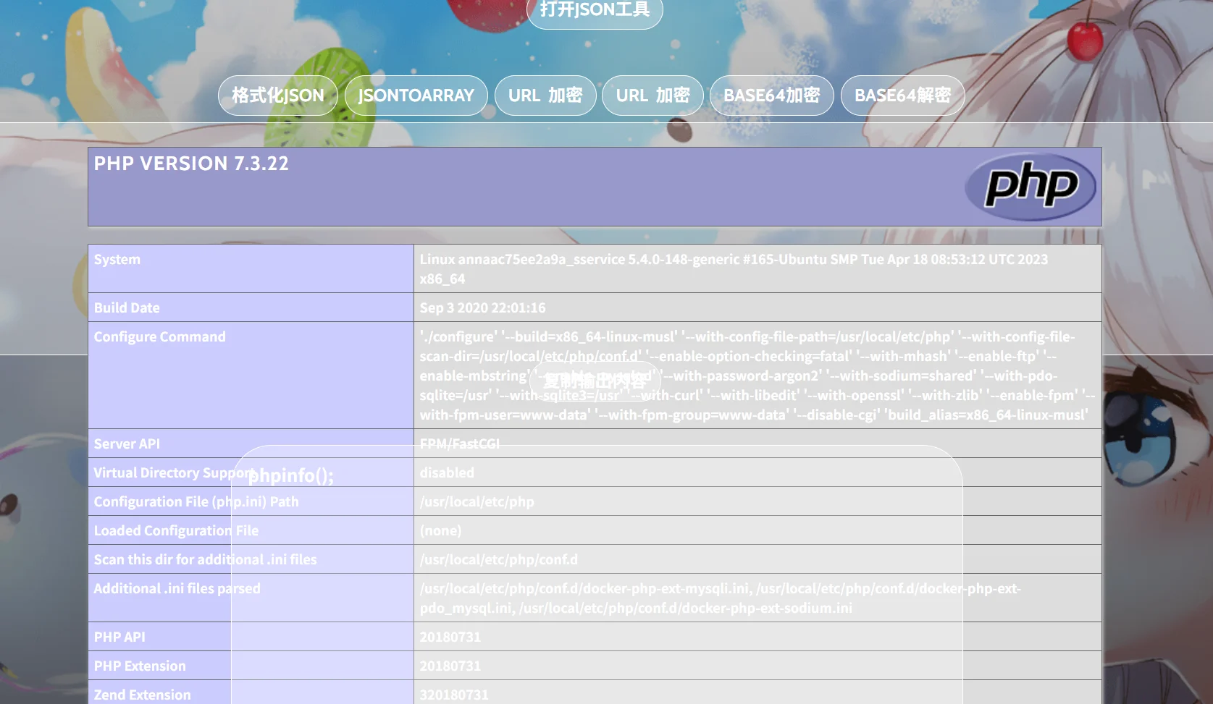The width and height of the screenshot is (1213, 704).
Task: Click the PHP Extension row label
Action: pos(140,666)
